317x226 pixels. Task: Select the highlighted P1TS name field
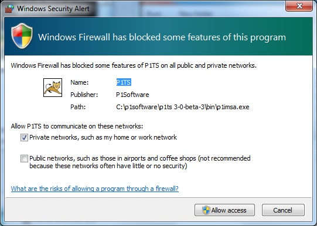pos(124,82)
